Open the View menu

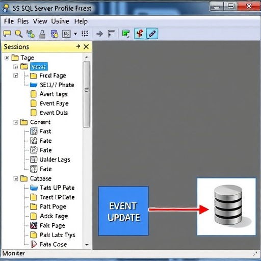coord(40,21)
